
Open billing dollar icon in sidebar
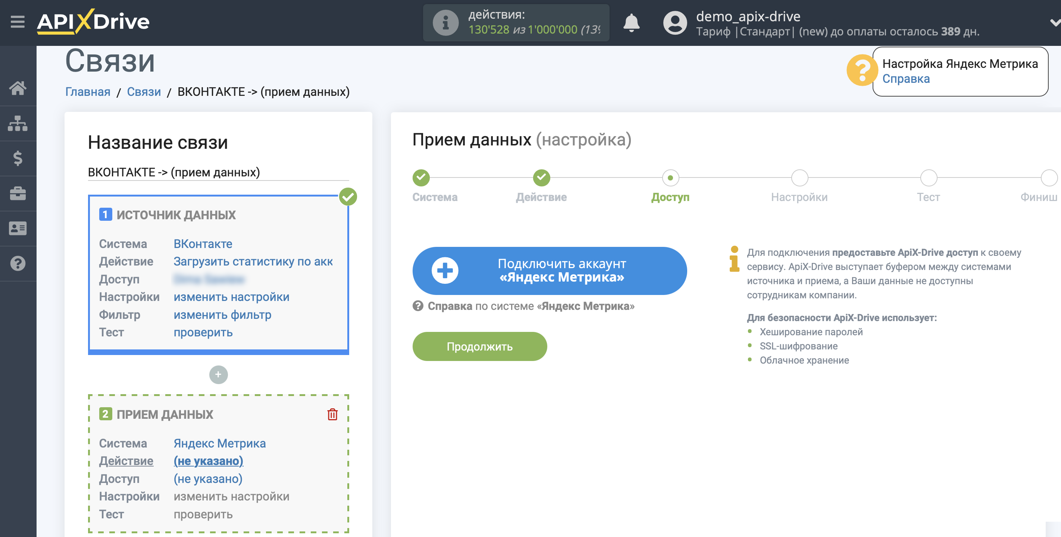click(x=18, y=158)
